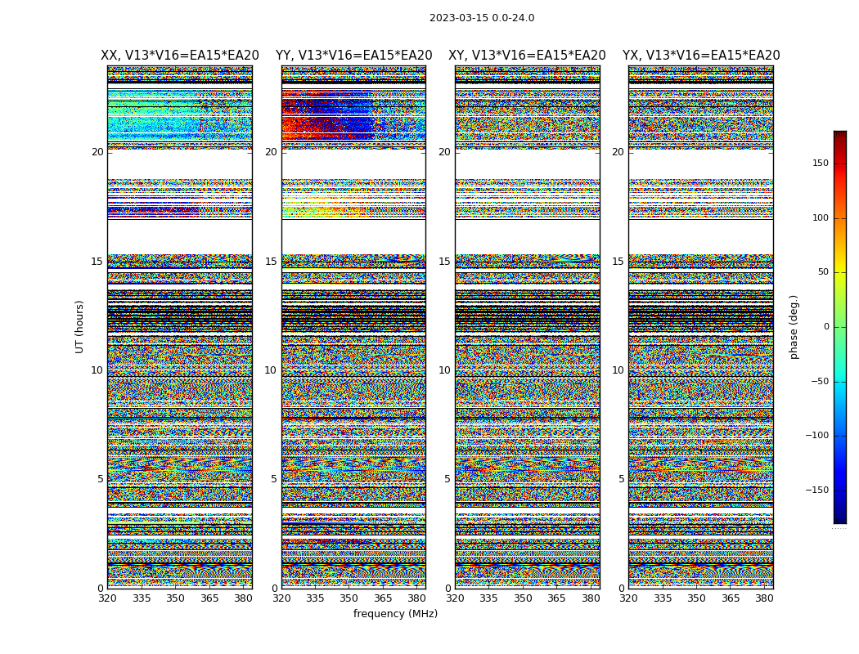859x654 pixels.
Task: Click the 20 hour tick of YX panel
Action: tap(618, 152)
